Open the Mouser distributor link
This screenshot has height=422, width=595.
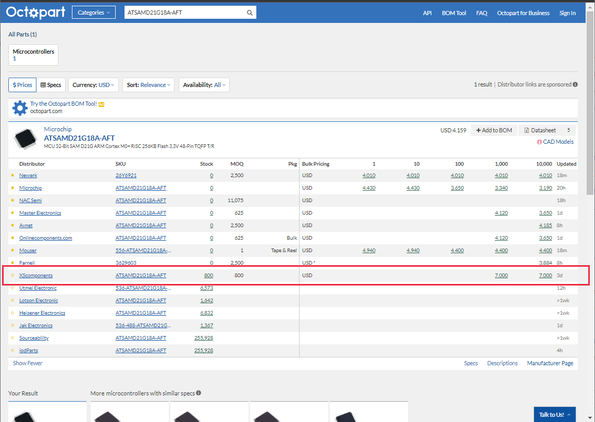(28, 251)
